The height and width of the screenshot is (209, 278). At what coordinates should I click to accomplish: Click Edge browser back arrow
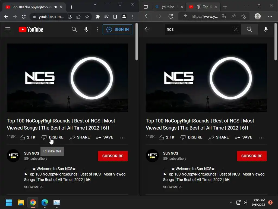point(147,16)
